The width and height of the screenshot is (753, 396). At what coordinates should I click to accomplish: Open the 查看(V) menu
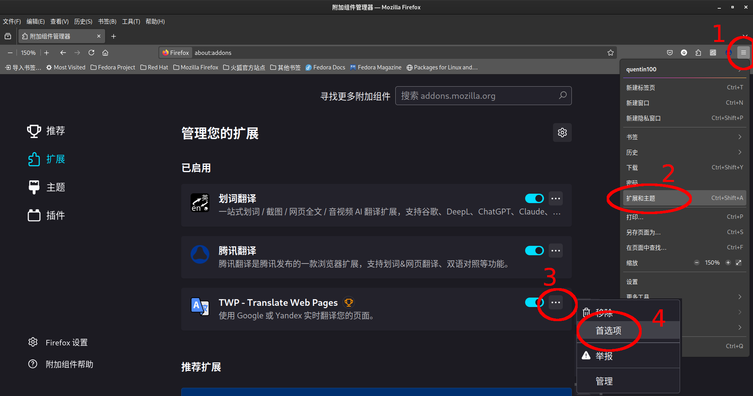coord(60,22)
